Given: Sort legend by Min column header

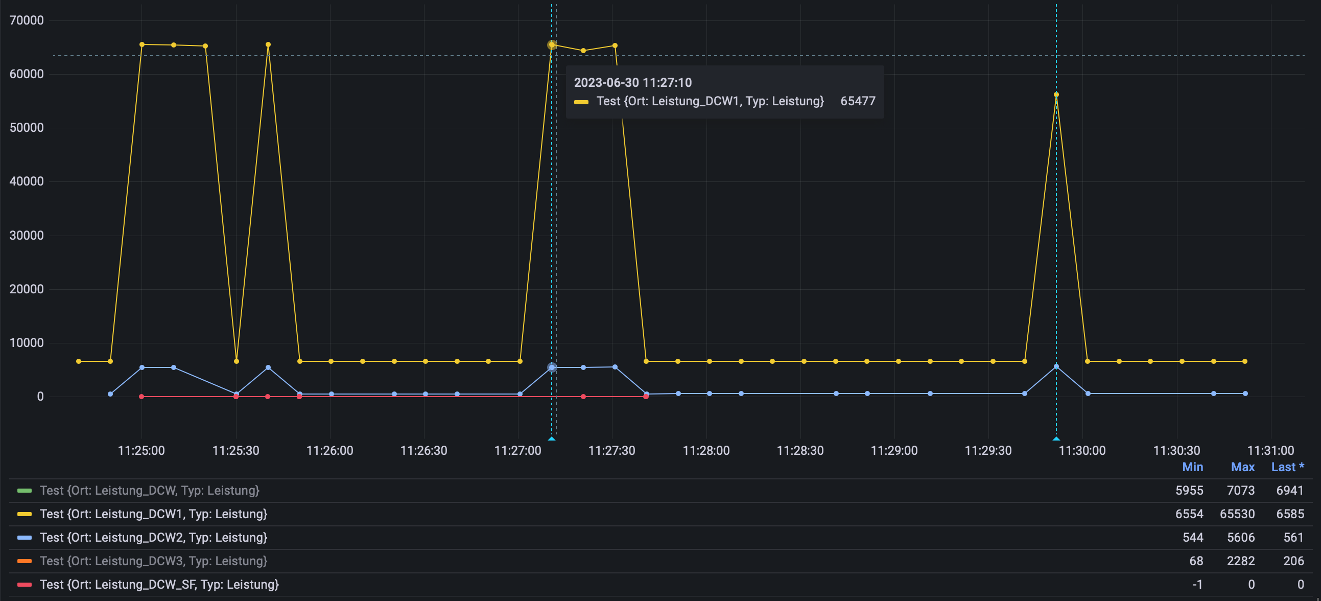Looking at the screenshot, I should [1192, 467].
